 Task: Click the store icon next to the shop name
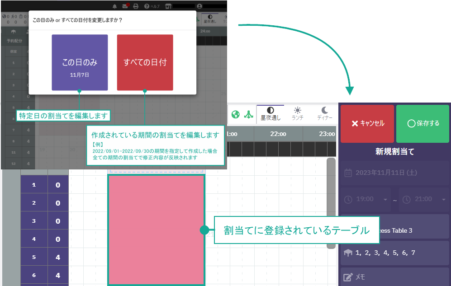(168, 5)
